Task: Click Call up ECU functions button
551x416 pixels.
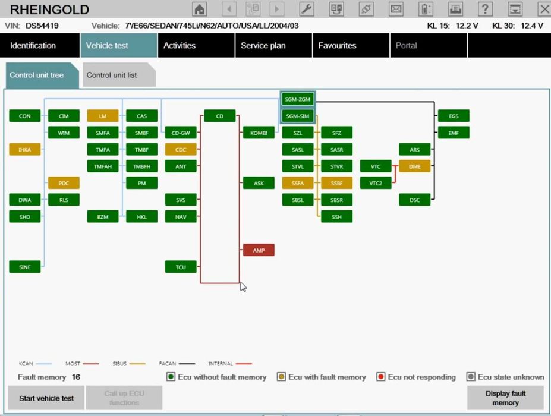Action: coord(124,398)
